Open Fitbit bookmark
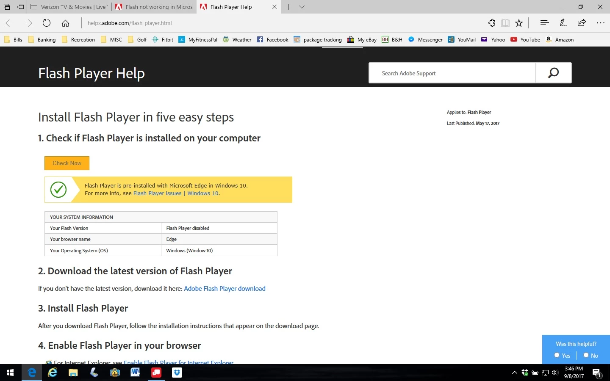Viewport: 610px width, 381px height. [163, 40]
